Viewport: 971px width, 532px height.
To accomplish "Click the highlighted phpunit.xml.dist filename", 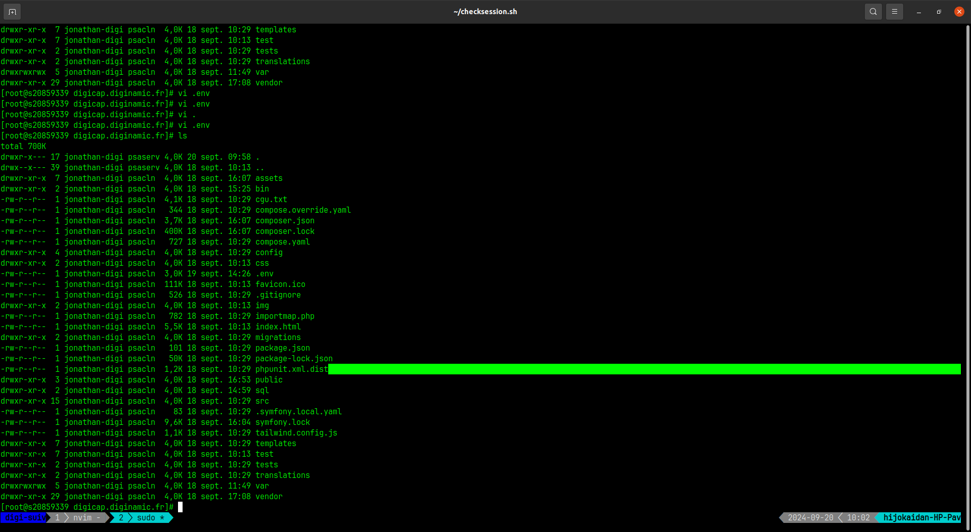I will pyautogui.click(x=291, y=369).
